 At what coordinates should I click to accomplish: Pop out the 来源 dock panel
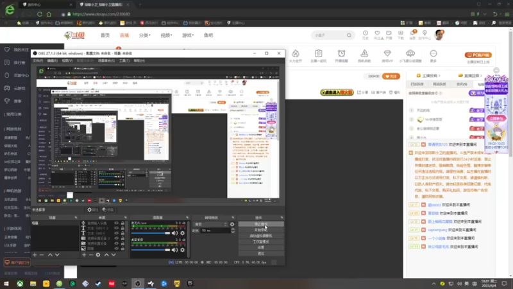click(x=125, y=218)
